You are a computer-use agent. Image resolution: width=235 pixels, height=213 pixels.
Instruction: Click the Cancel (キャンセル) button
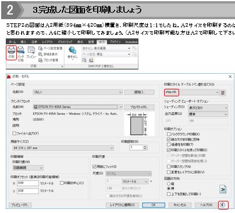180,205
